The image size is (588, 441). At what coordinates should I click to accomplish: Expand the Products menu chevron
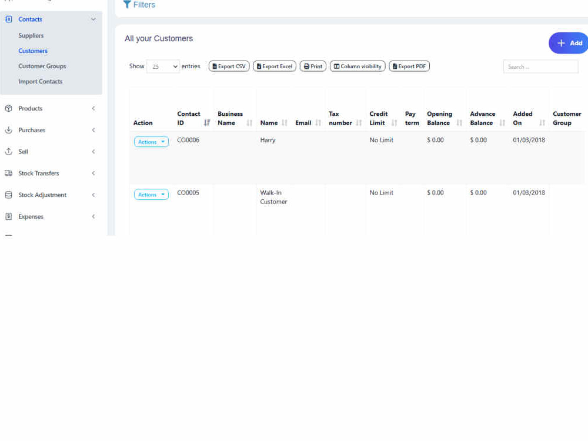93,108
